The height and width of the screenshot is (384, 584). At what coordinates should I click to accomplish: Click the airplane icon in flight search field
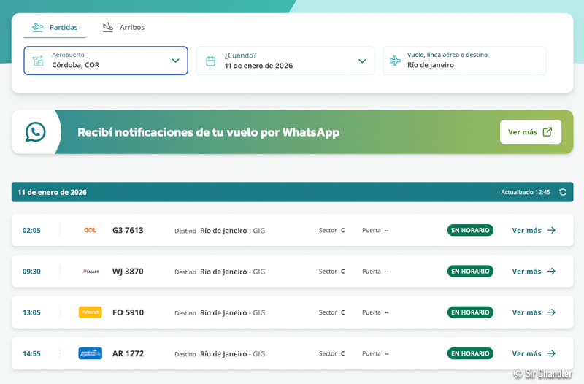(x=395, y=61)
